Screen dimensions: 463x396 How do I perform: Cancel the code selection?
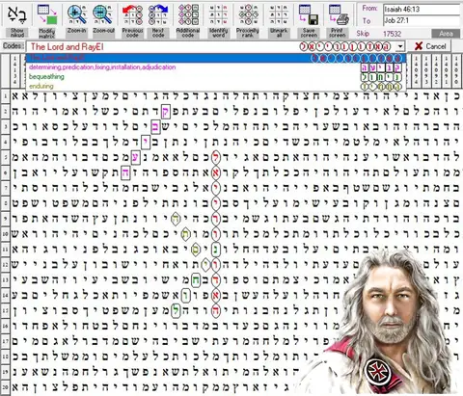click(430, 46)
